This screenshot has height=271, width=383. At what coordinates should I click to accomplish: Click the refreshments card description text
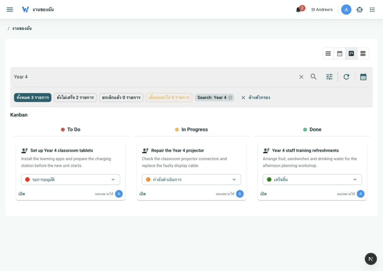coord(310,162)
